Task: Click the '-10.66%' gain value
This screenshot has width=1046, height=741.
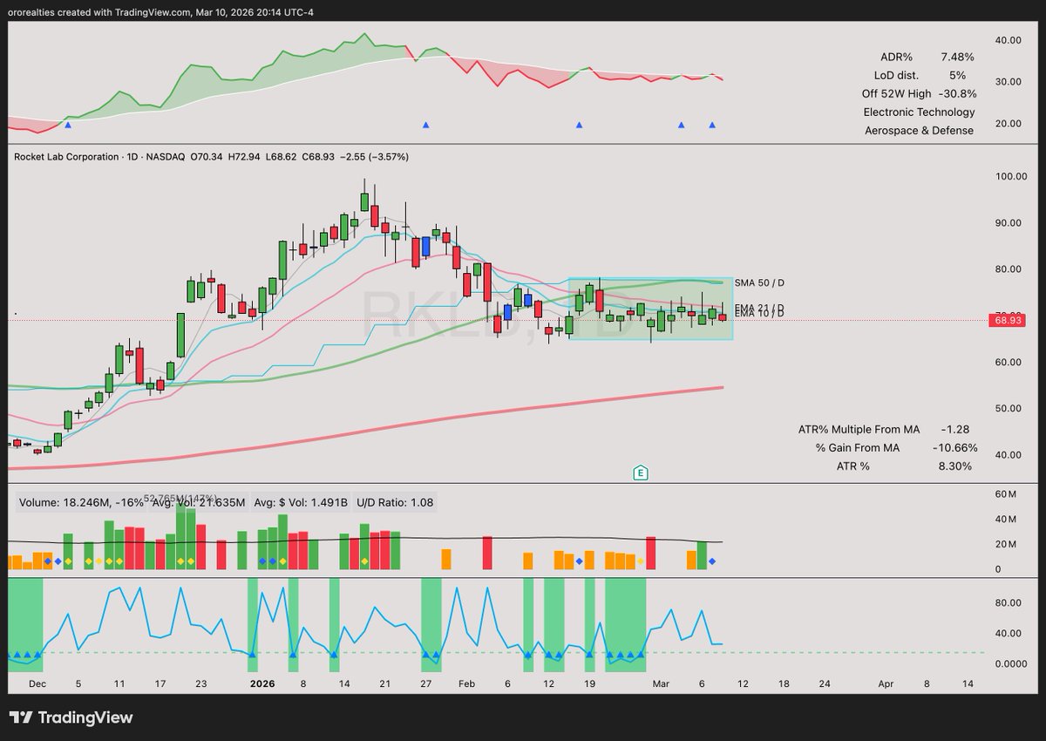Action: 954,447
